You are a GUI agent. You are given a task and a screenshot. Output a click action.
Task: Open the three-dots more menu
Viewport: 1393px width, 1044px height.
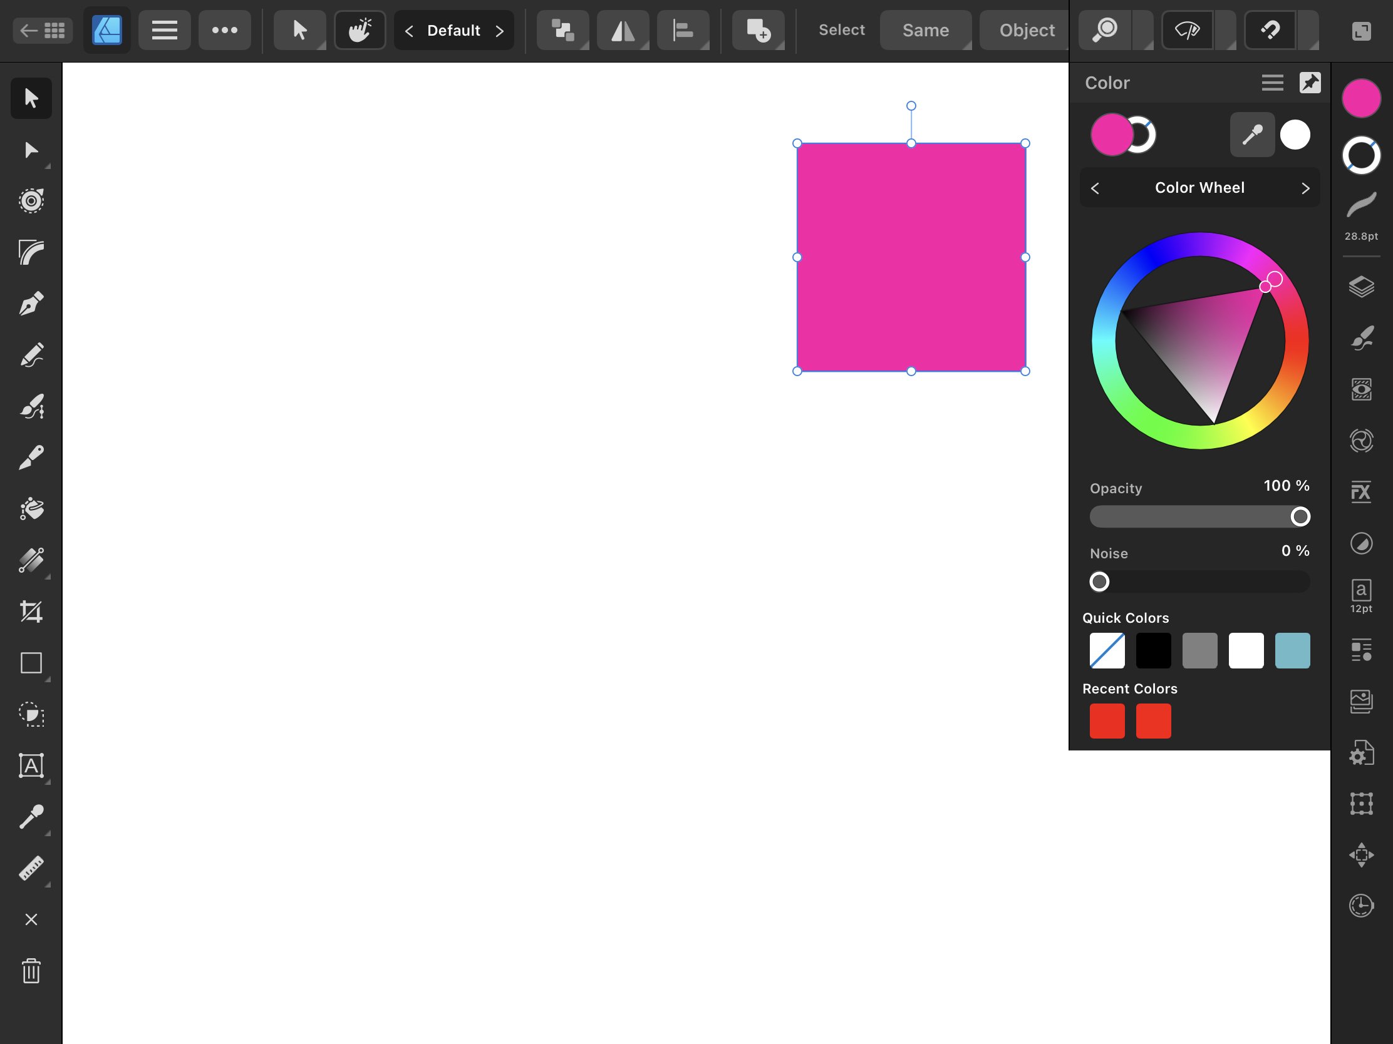tap(225, 30)
